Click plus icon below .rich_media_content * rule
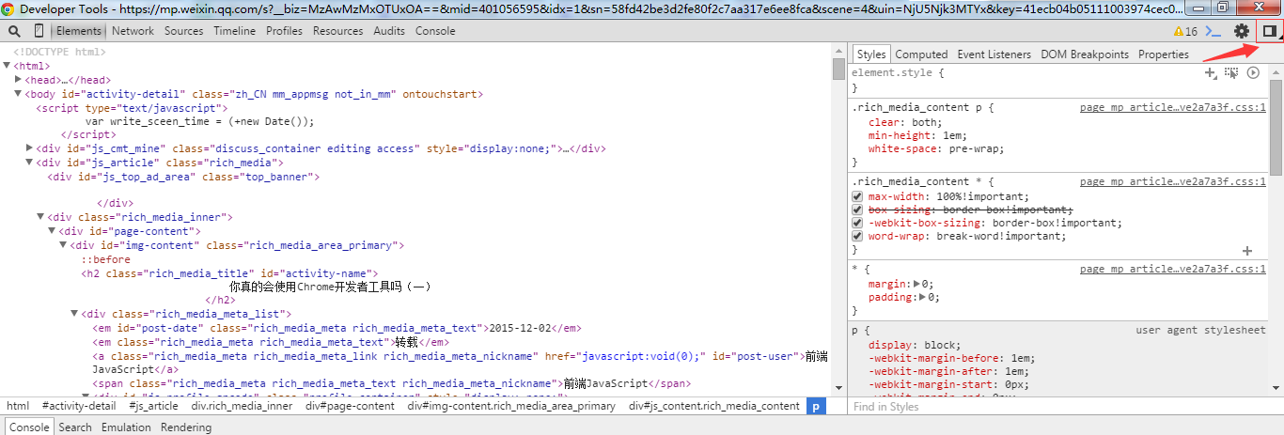 pyautogui.click(x=1247, y=251)
